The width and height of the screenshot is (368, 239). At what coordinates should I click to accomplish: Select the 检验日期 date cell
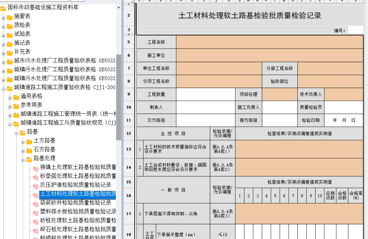pos(344,120)
